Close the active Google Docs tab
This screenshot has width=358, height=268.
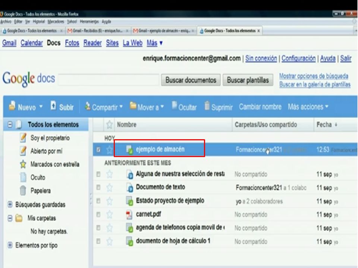259,31
